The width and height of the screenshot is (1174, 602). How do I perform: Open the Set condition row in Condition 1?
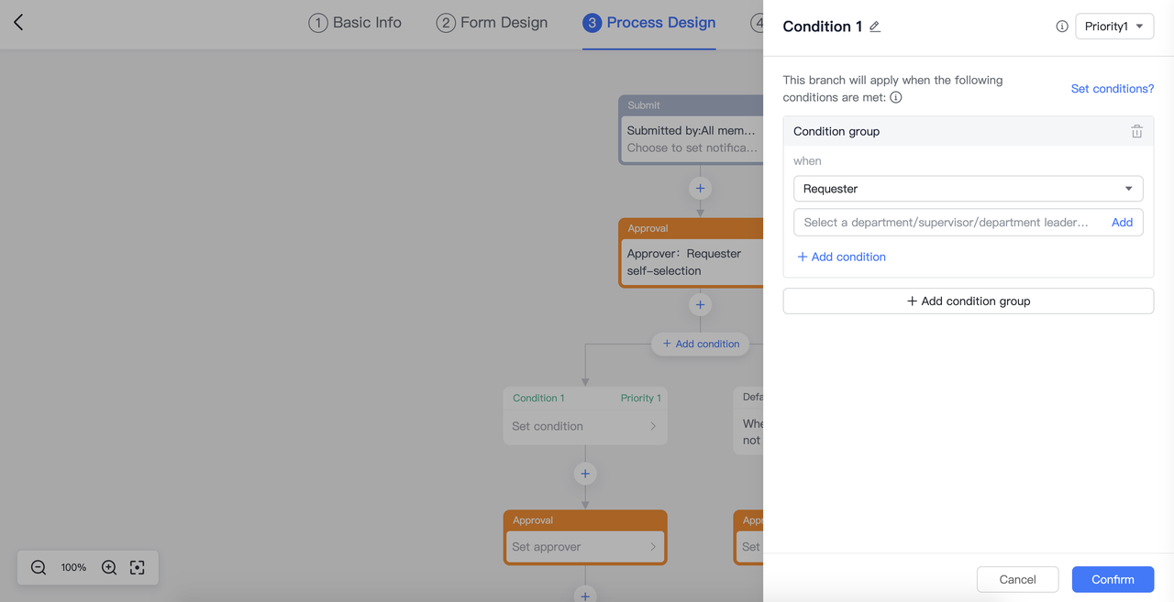point(584,426)
